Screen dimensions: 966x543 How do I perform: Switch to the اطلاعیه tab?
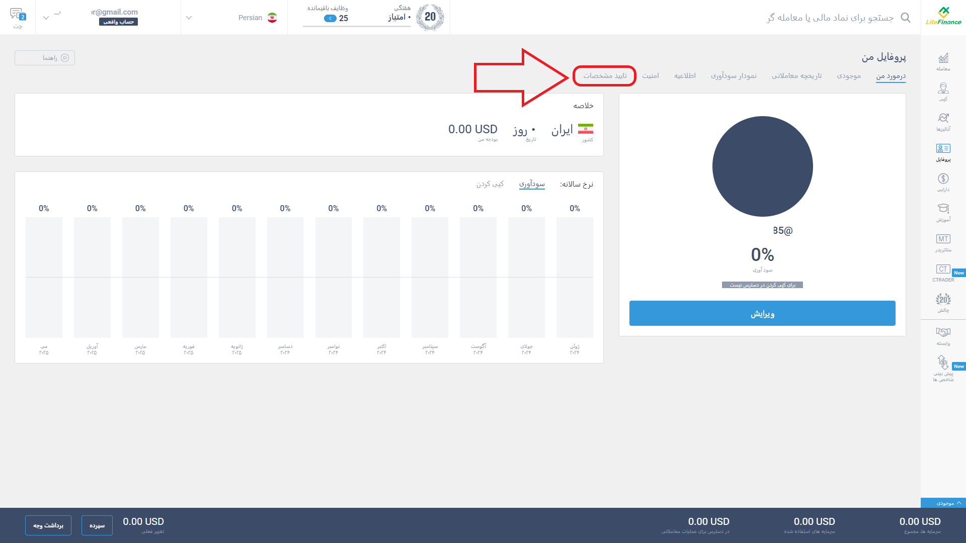685,76
